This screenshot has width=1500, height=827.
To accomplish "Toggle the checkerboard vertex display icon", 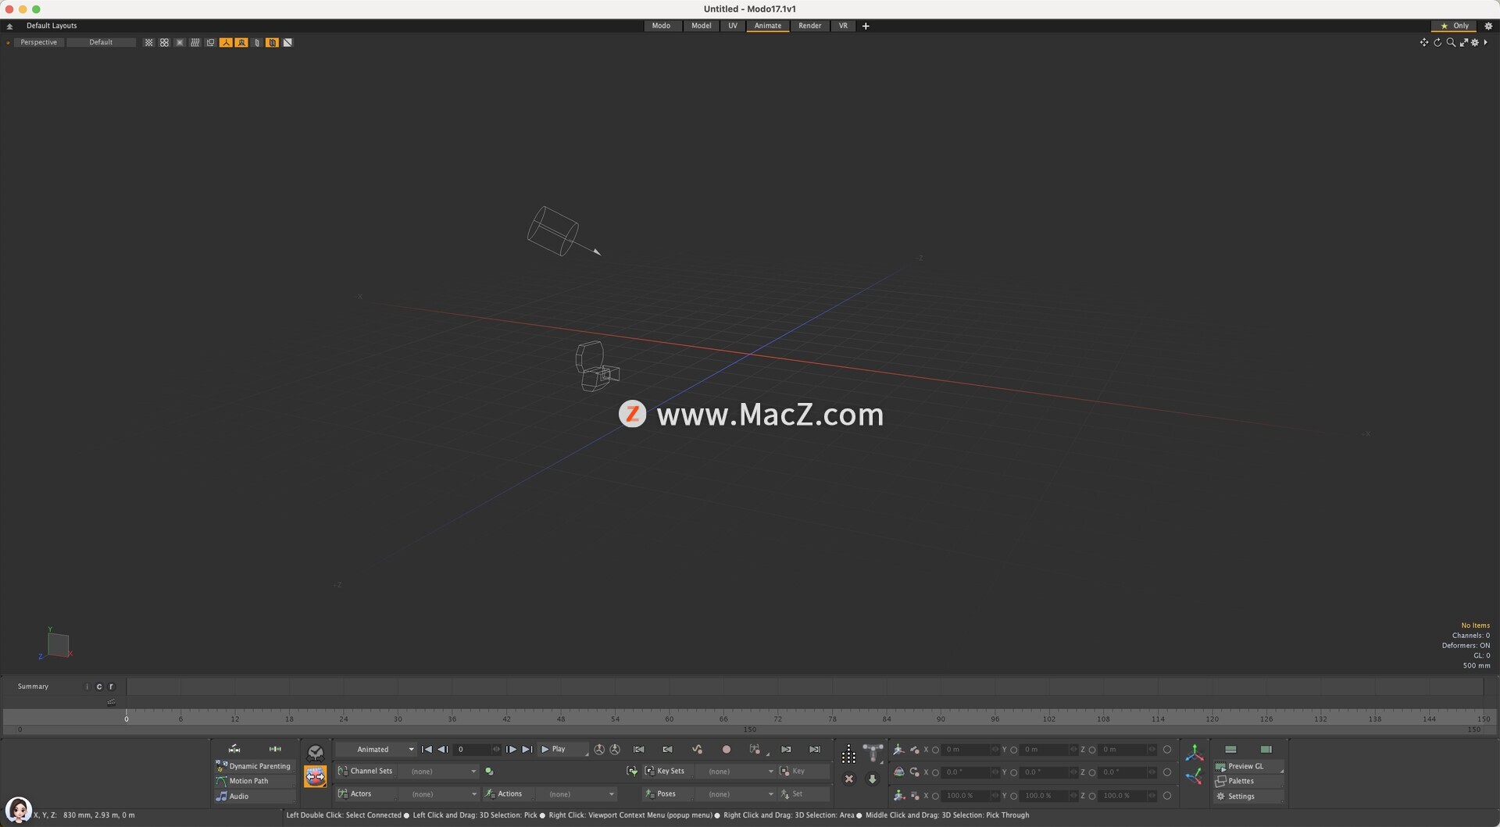I will (x=149, y=42).
